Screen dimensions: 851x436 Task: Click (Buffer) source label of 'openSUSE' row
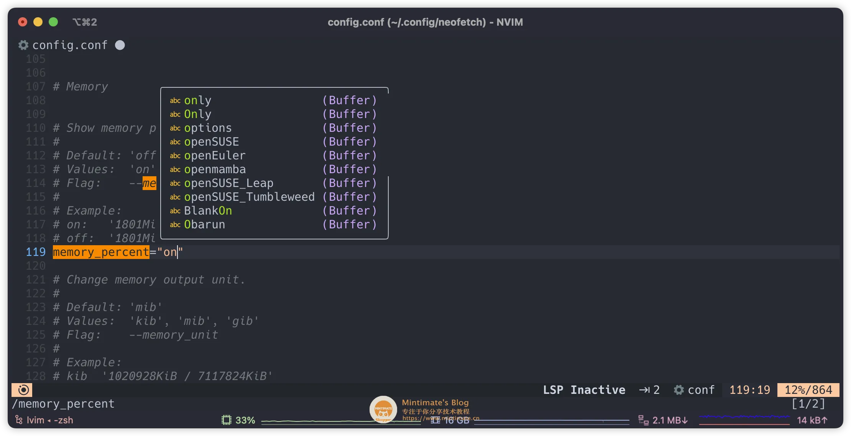(x=350, y=142)
